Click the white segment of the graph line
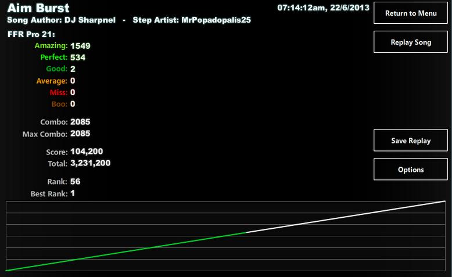The image size is (452, 277). (346, 217)
